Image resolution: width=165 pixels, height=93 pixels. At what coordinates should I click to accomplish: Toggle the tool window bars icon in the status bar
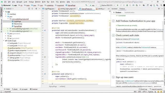(x=2, y=92)
